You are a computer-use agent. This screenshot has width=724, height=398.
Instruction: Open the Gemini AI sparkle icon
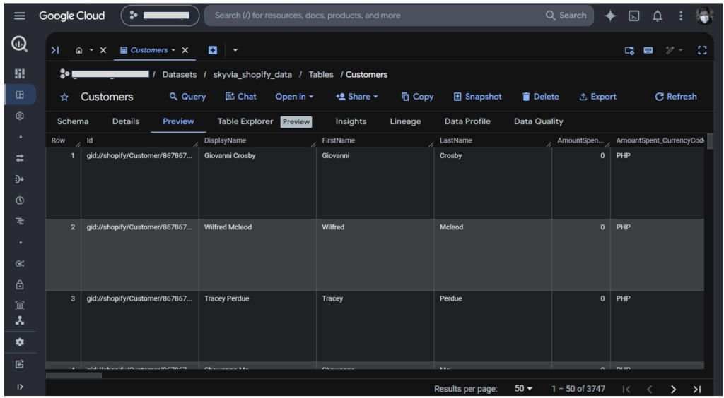(x=610, y=16)
